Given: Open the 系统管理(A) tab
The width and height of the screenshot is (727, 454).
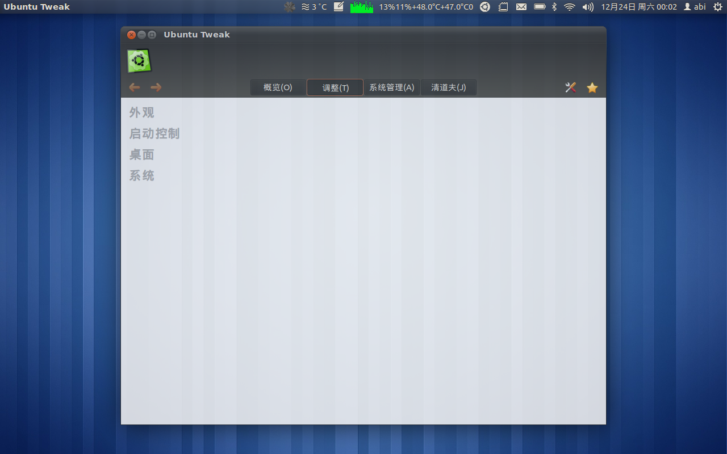Looking at the screenshot, I should (x=392, y=87).
